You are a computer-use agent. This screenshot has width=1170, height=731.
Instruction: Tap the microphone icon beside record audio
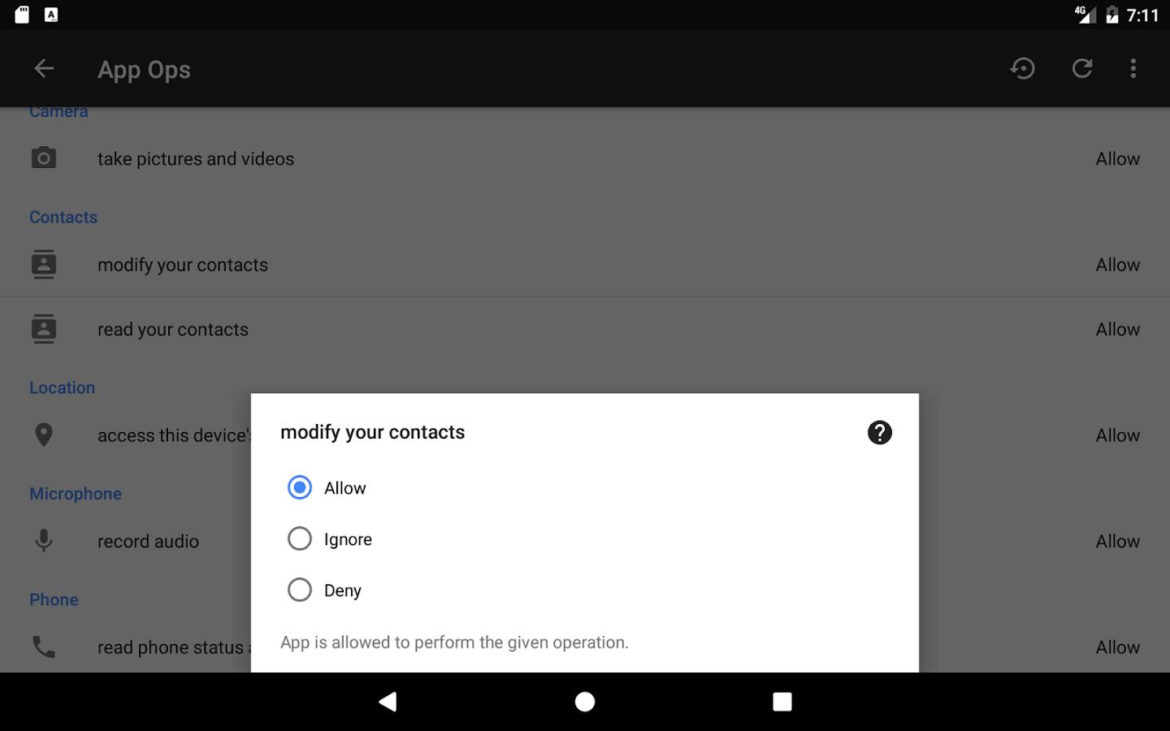44,541
